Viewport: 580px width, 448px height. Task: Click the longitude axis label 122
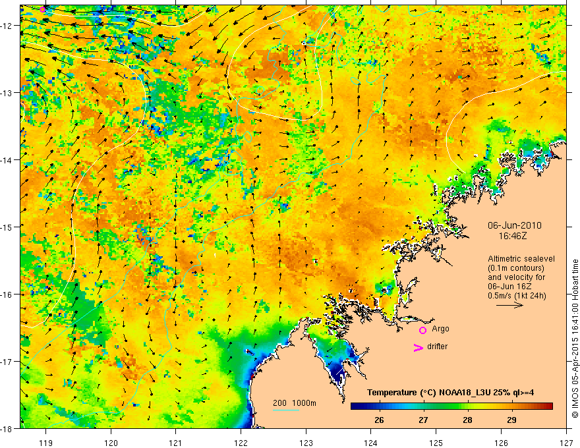click(241, 443)
